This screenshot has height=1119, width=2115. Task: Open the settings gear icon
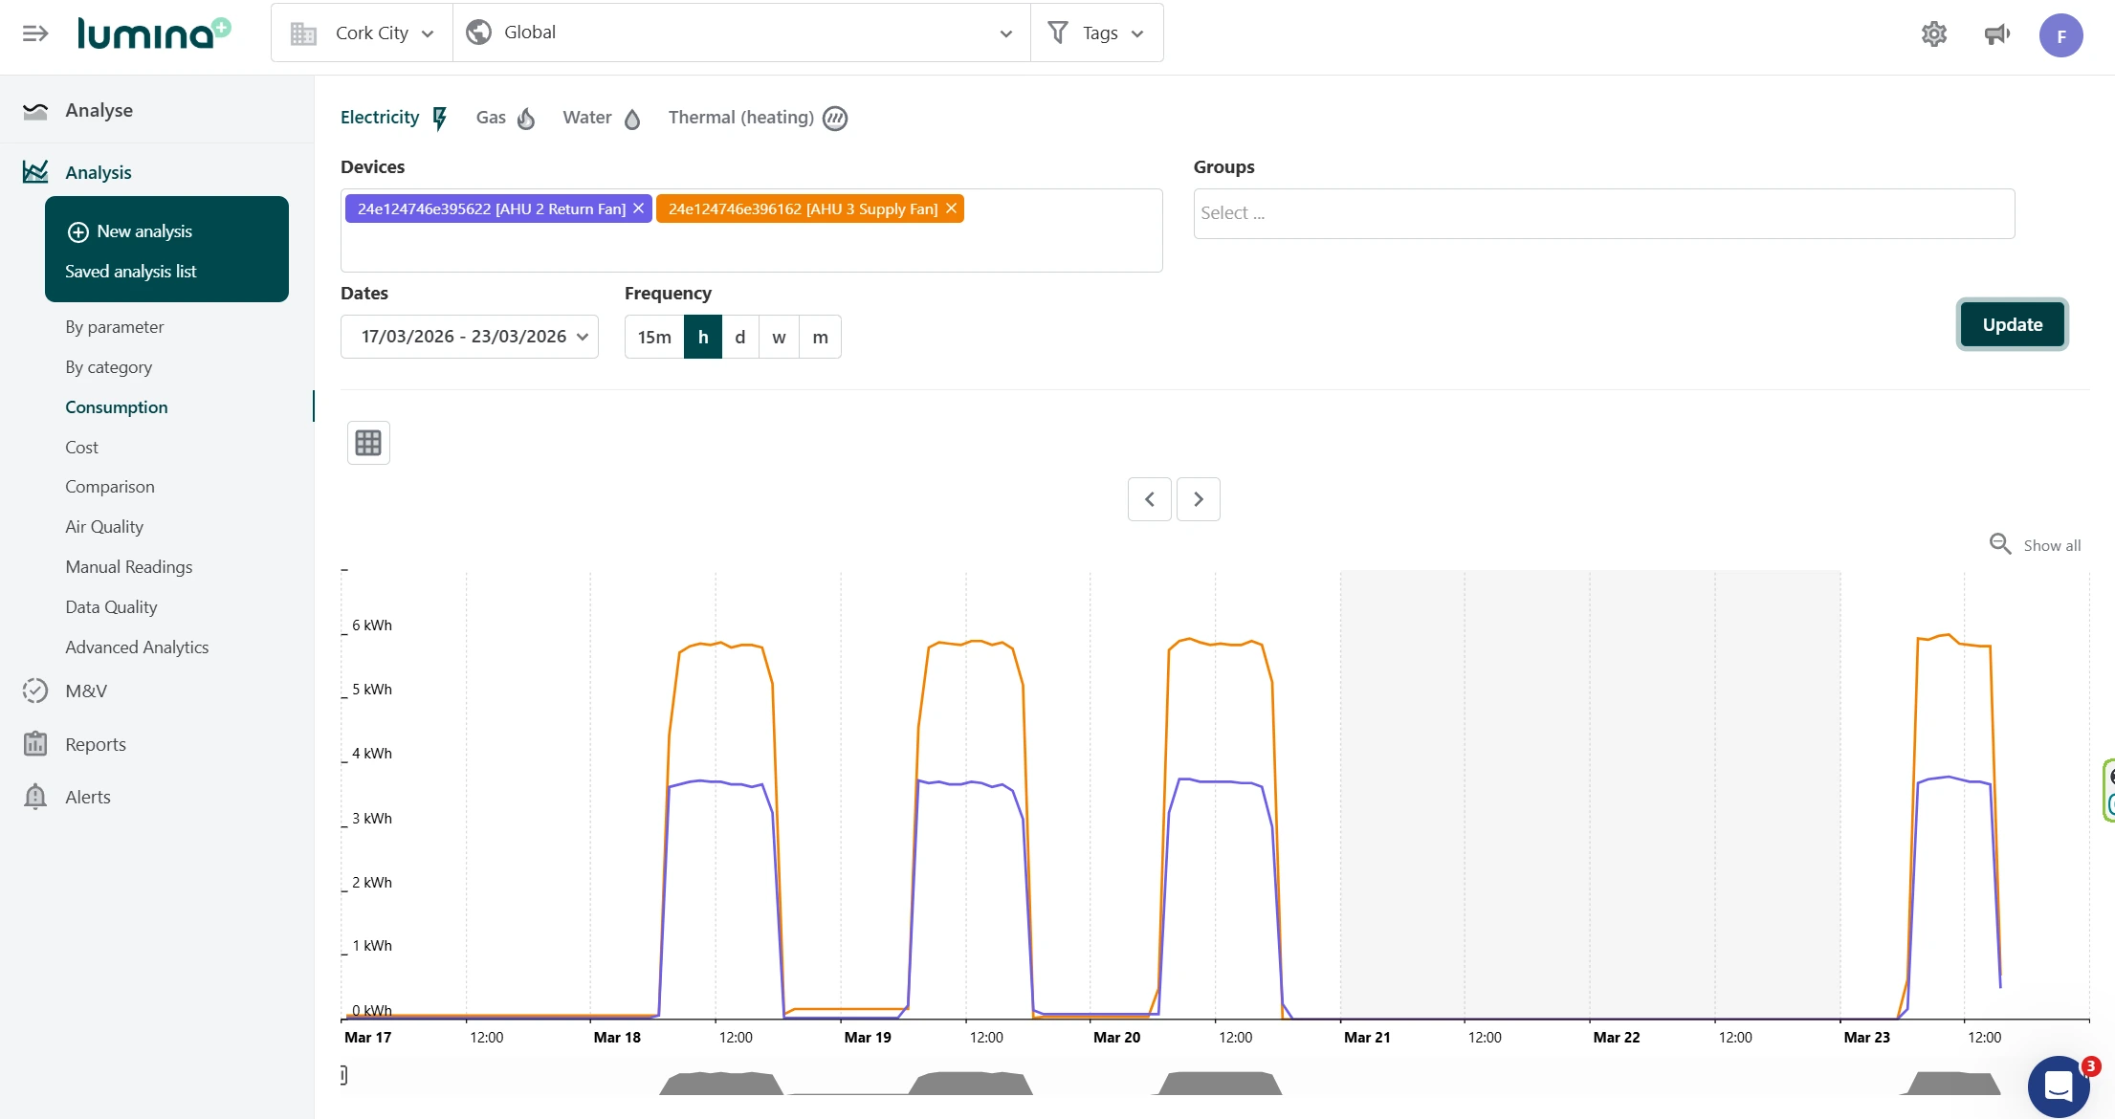point(1933,34)
